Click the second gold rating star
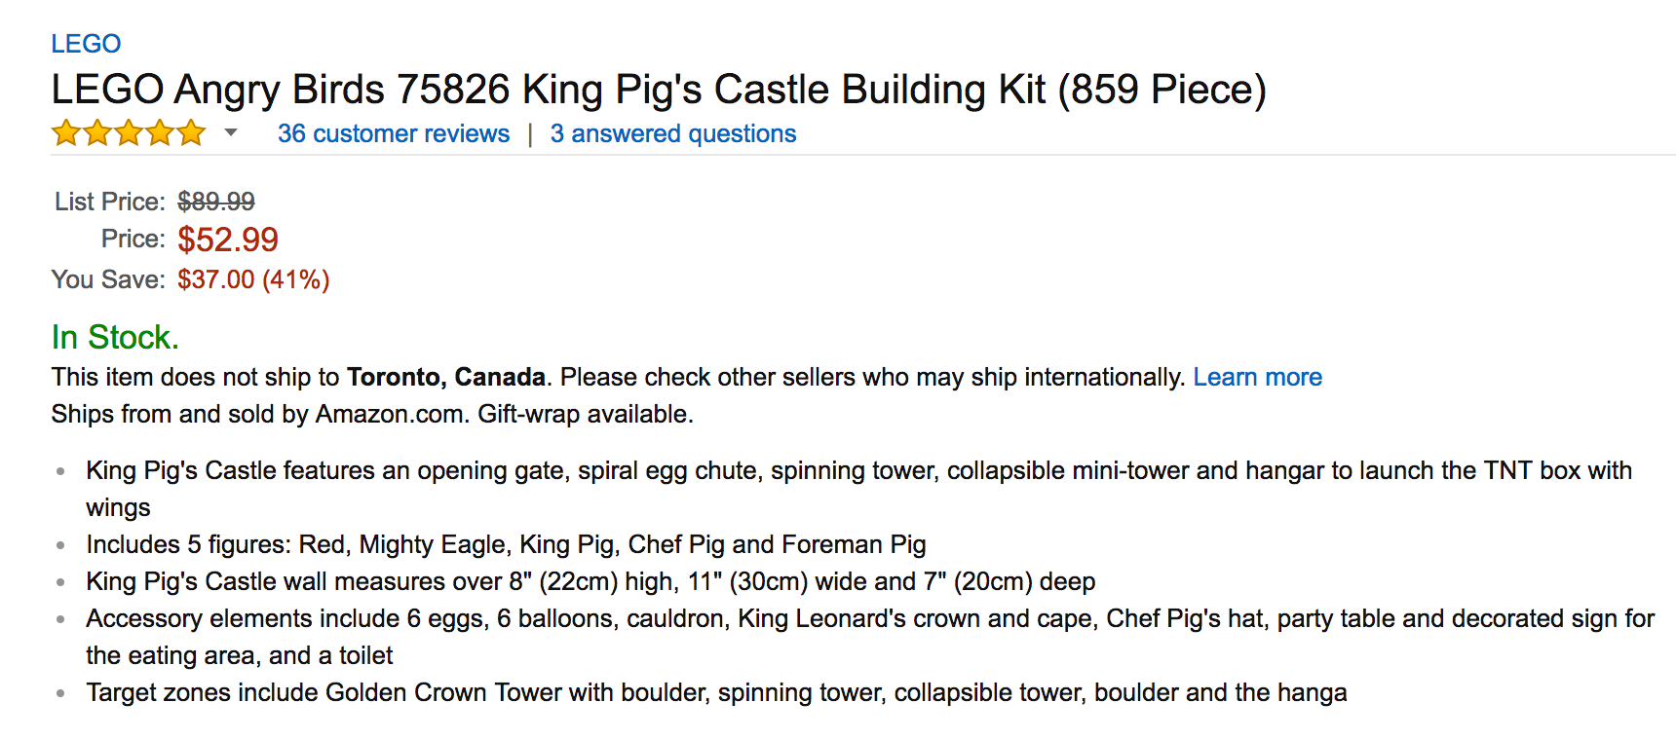1676x740 pixels. (97, 132)
